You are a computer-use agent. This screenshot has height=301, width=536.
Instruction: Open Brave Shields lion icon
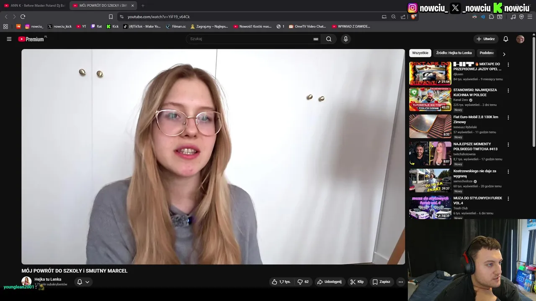(x=413, y=17)
